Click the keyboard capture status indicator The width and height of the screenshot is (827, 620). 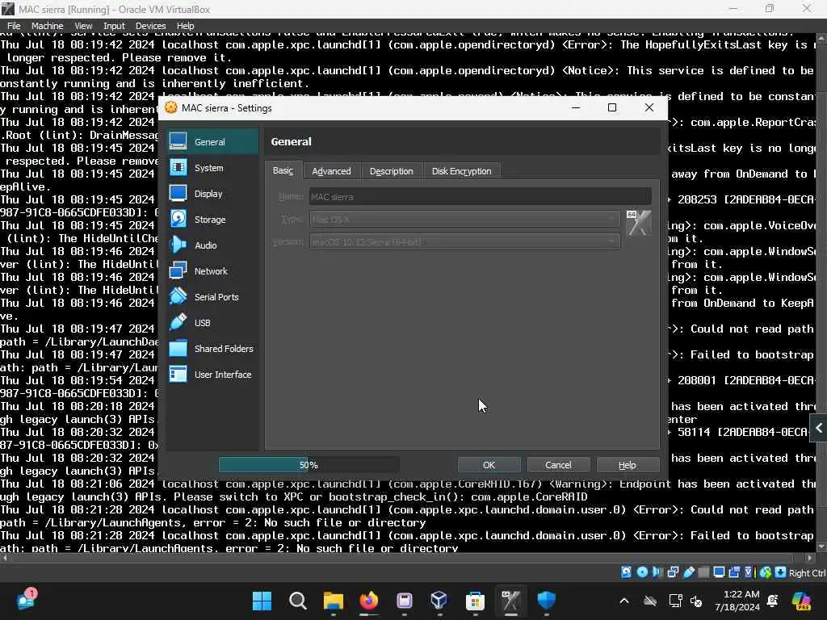[781, 572]
